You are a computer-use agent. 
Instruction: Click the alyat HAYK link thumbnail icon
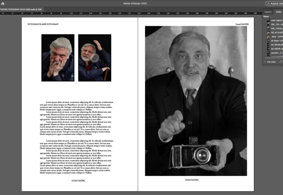268,36
